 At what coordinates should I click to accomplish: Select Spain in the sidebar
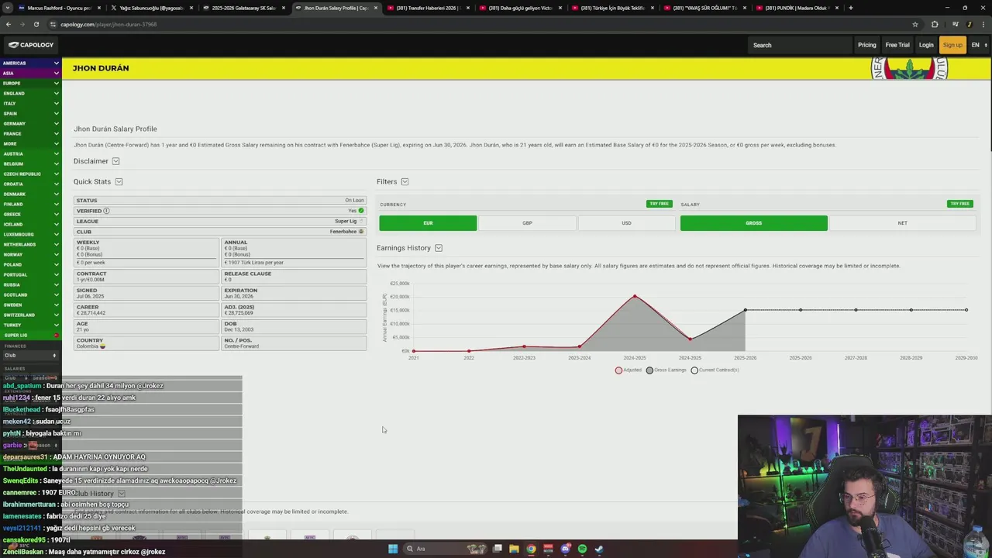tap(30, 113)
